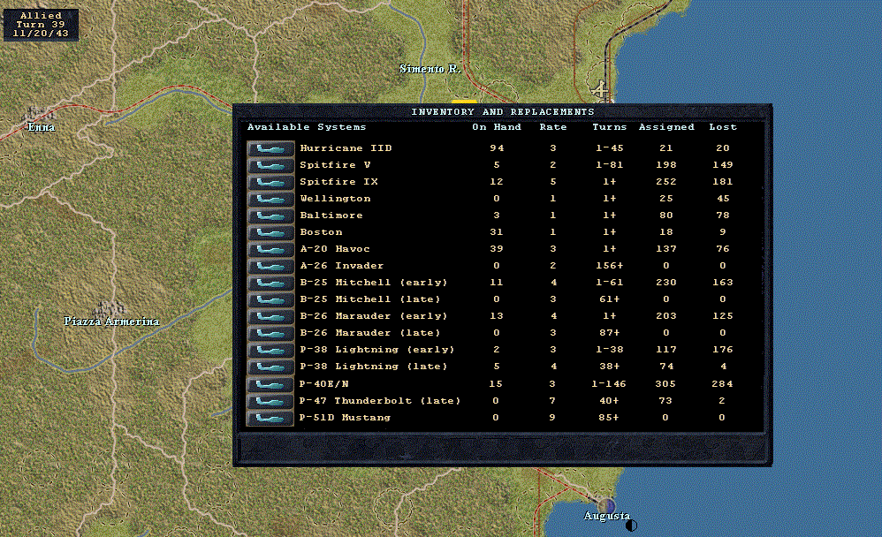Click the On Hand column header
Screen dimensions: 882x537
497,127
